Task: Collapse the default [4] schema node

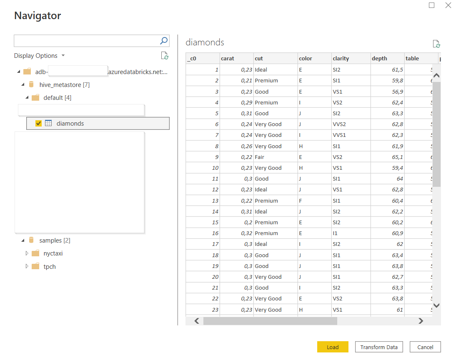Action: pos(27,98)
